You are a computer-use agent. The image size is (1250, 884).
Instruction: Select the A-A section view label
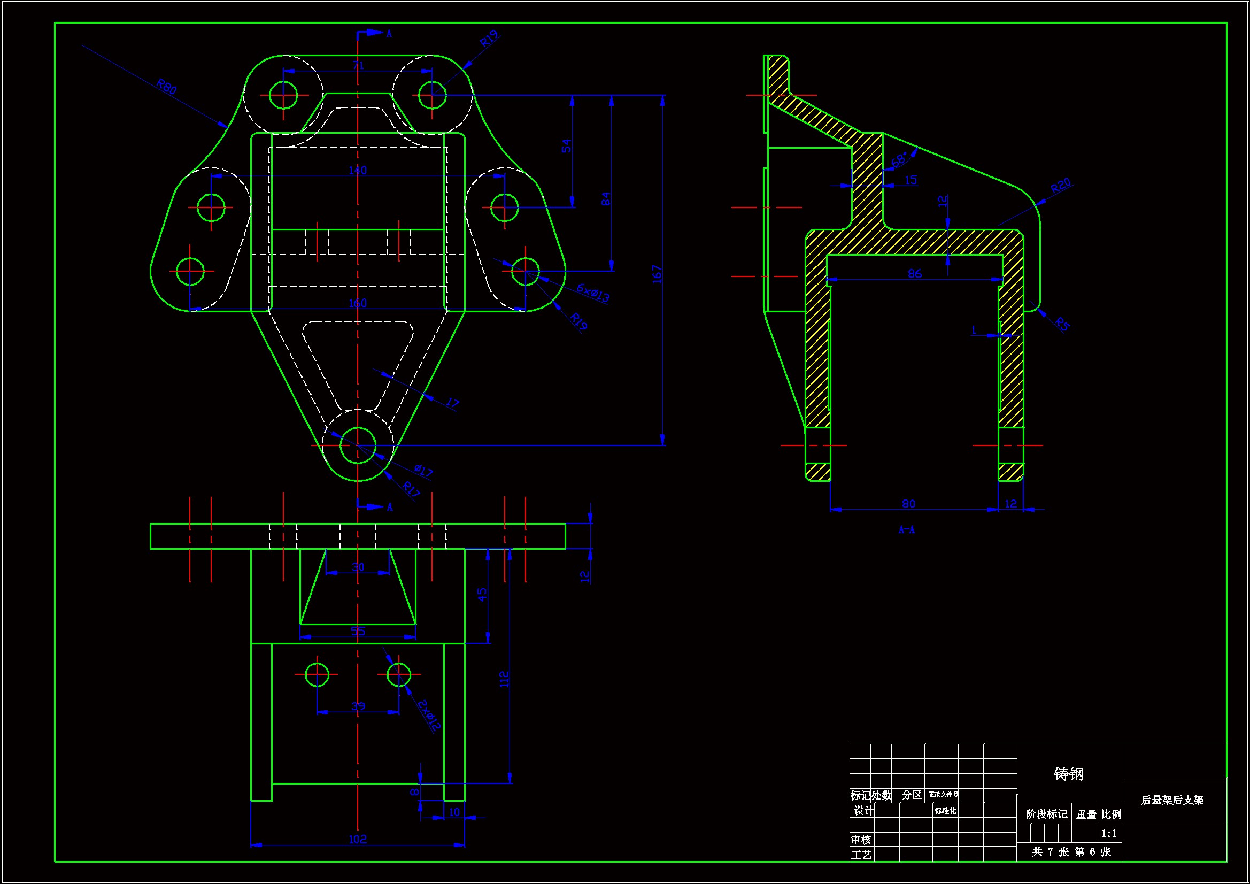point(906,530)
